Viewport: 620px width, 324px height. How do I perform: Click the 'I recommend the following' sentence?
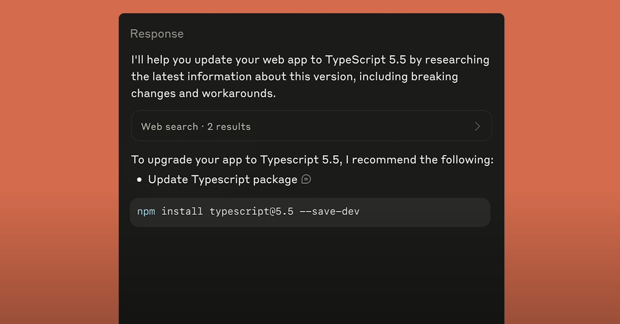pyautogui.click(x=312, y=160)
